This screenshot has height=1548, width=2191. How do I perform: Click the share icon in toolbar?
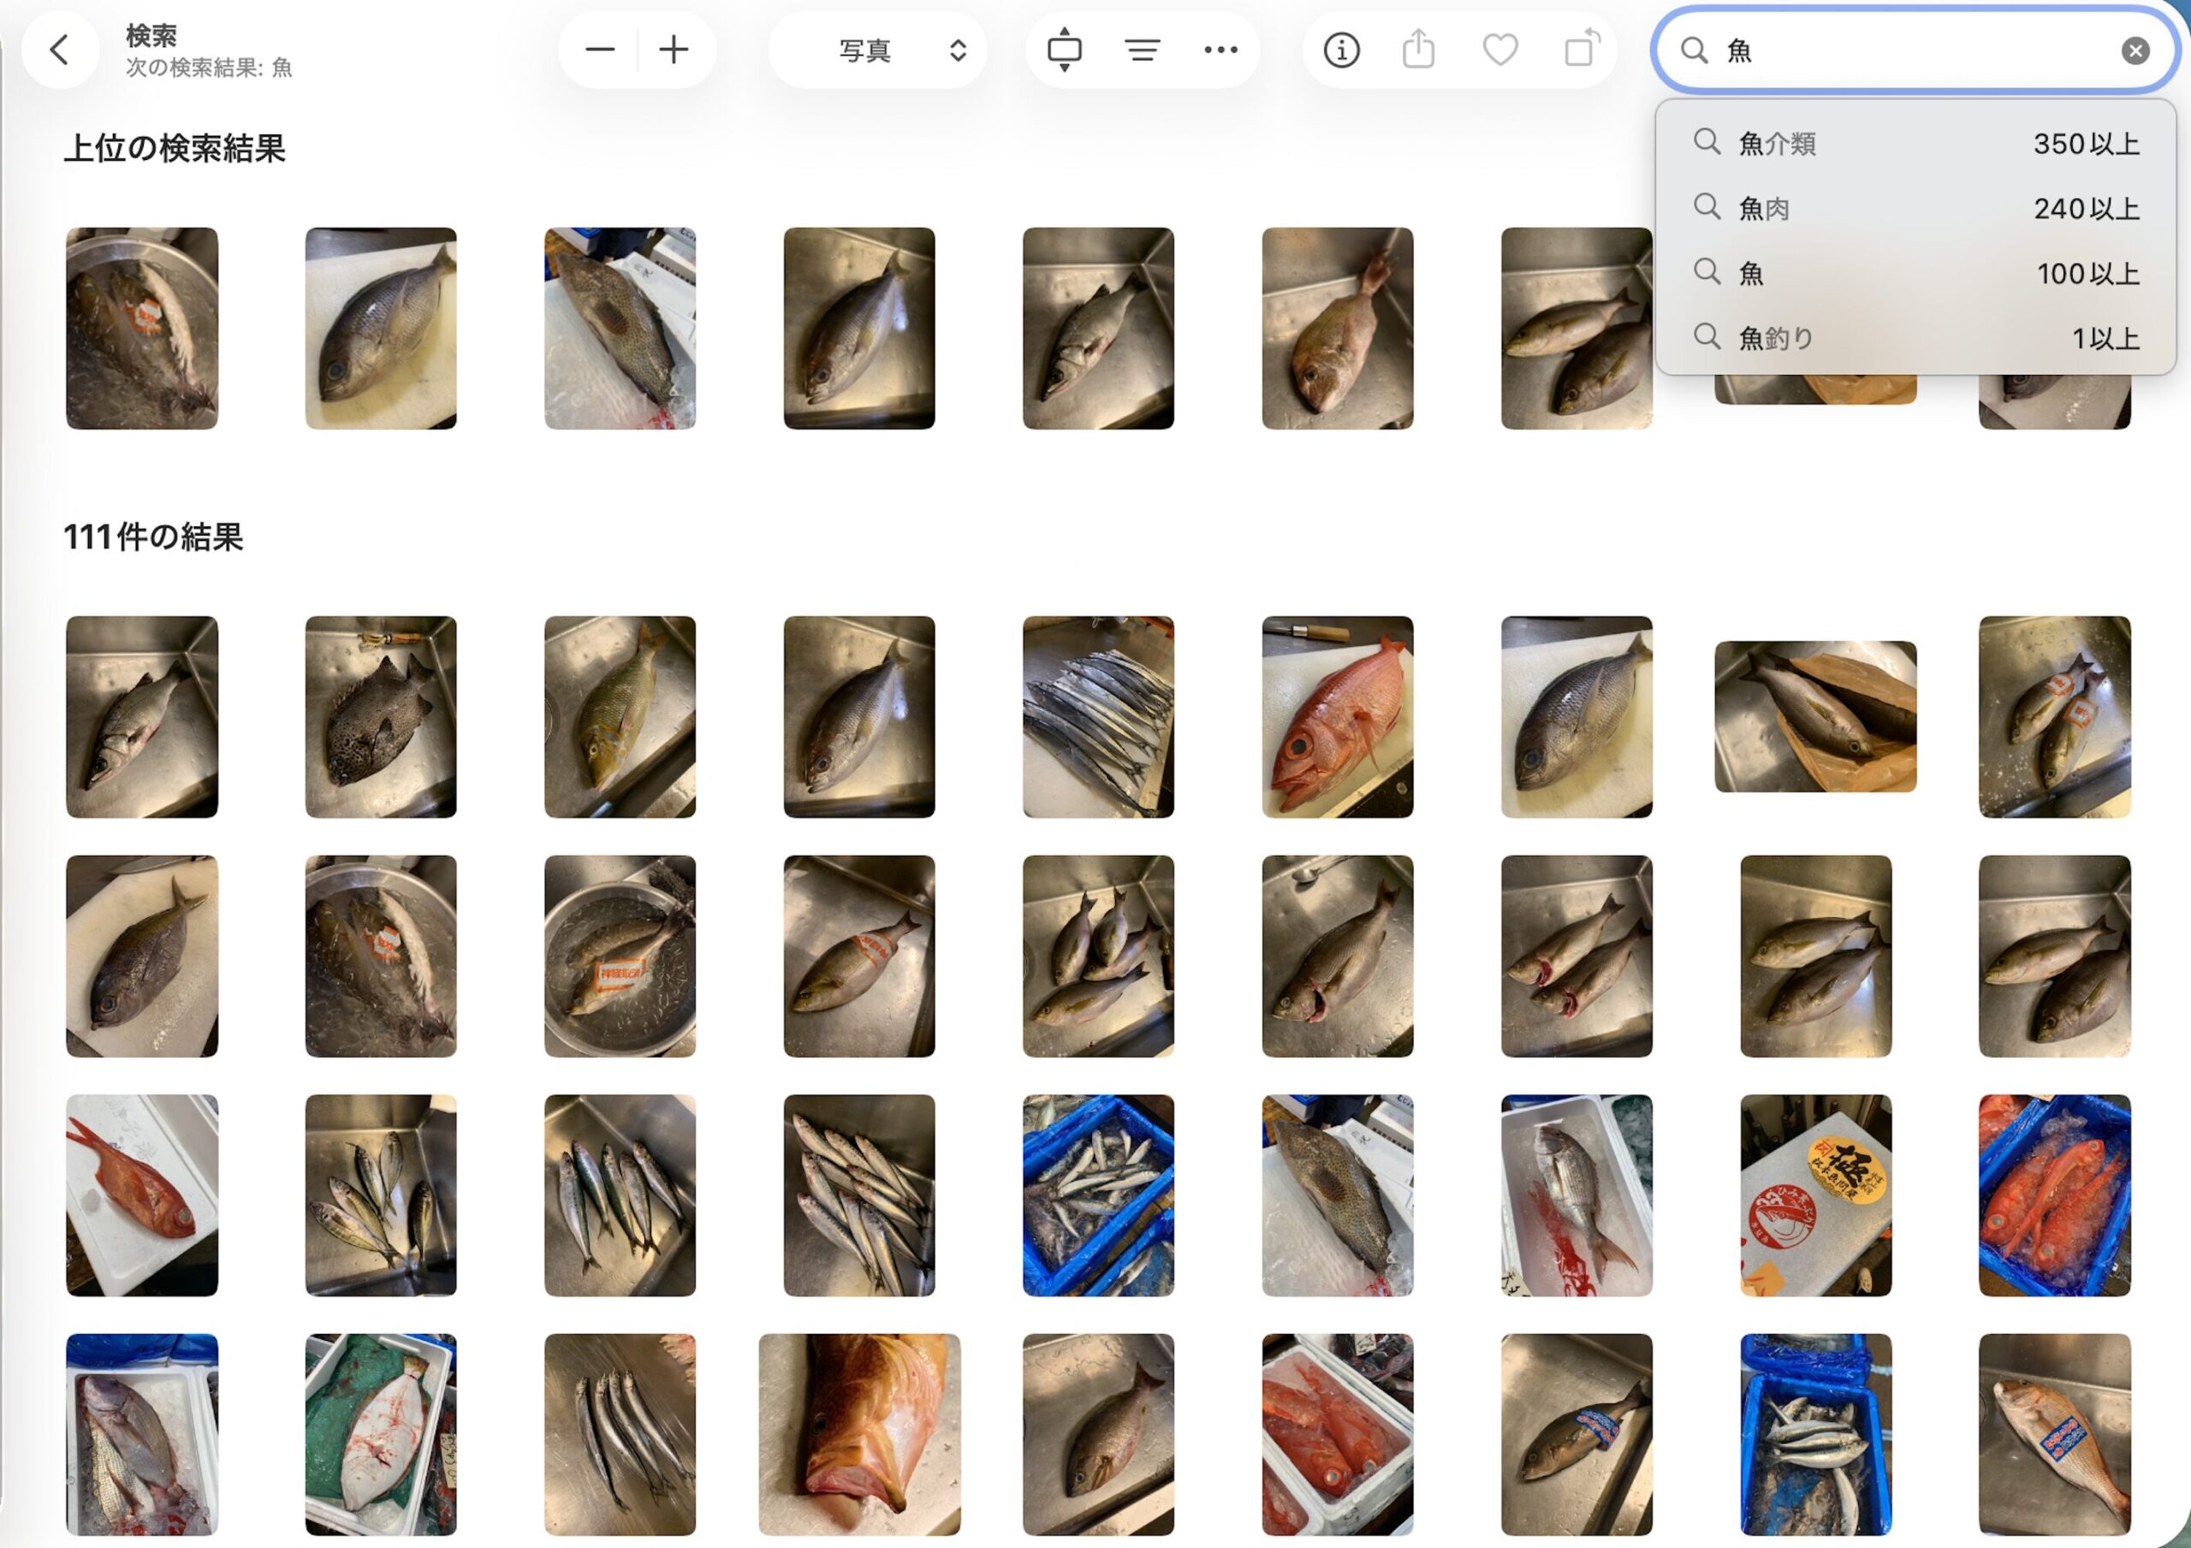tap(1419, 50)
